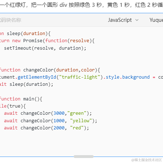Click the text 'sleep(duration){'
The height and width of the screenshot is (163, 163).
point(29,34)
